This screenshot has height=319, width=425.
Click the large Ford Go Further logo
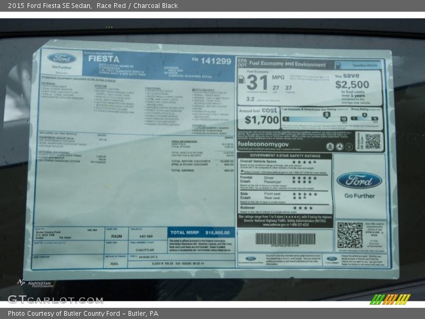[360, 185]
